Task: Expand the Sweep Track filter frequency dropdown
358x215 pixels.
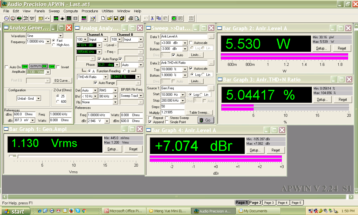Action: 141,96
